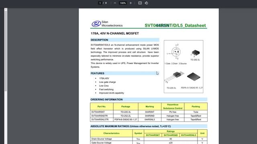This screenshot has width=257, height=144.
Task: Click the 044R5NT marking cell
Action: coord(150,112)
